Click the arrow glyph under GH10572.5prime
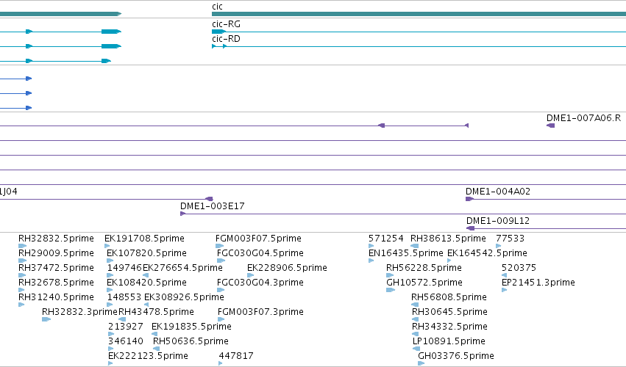Image resolution: width=626 pixels, height=367 pixels. 391,290
